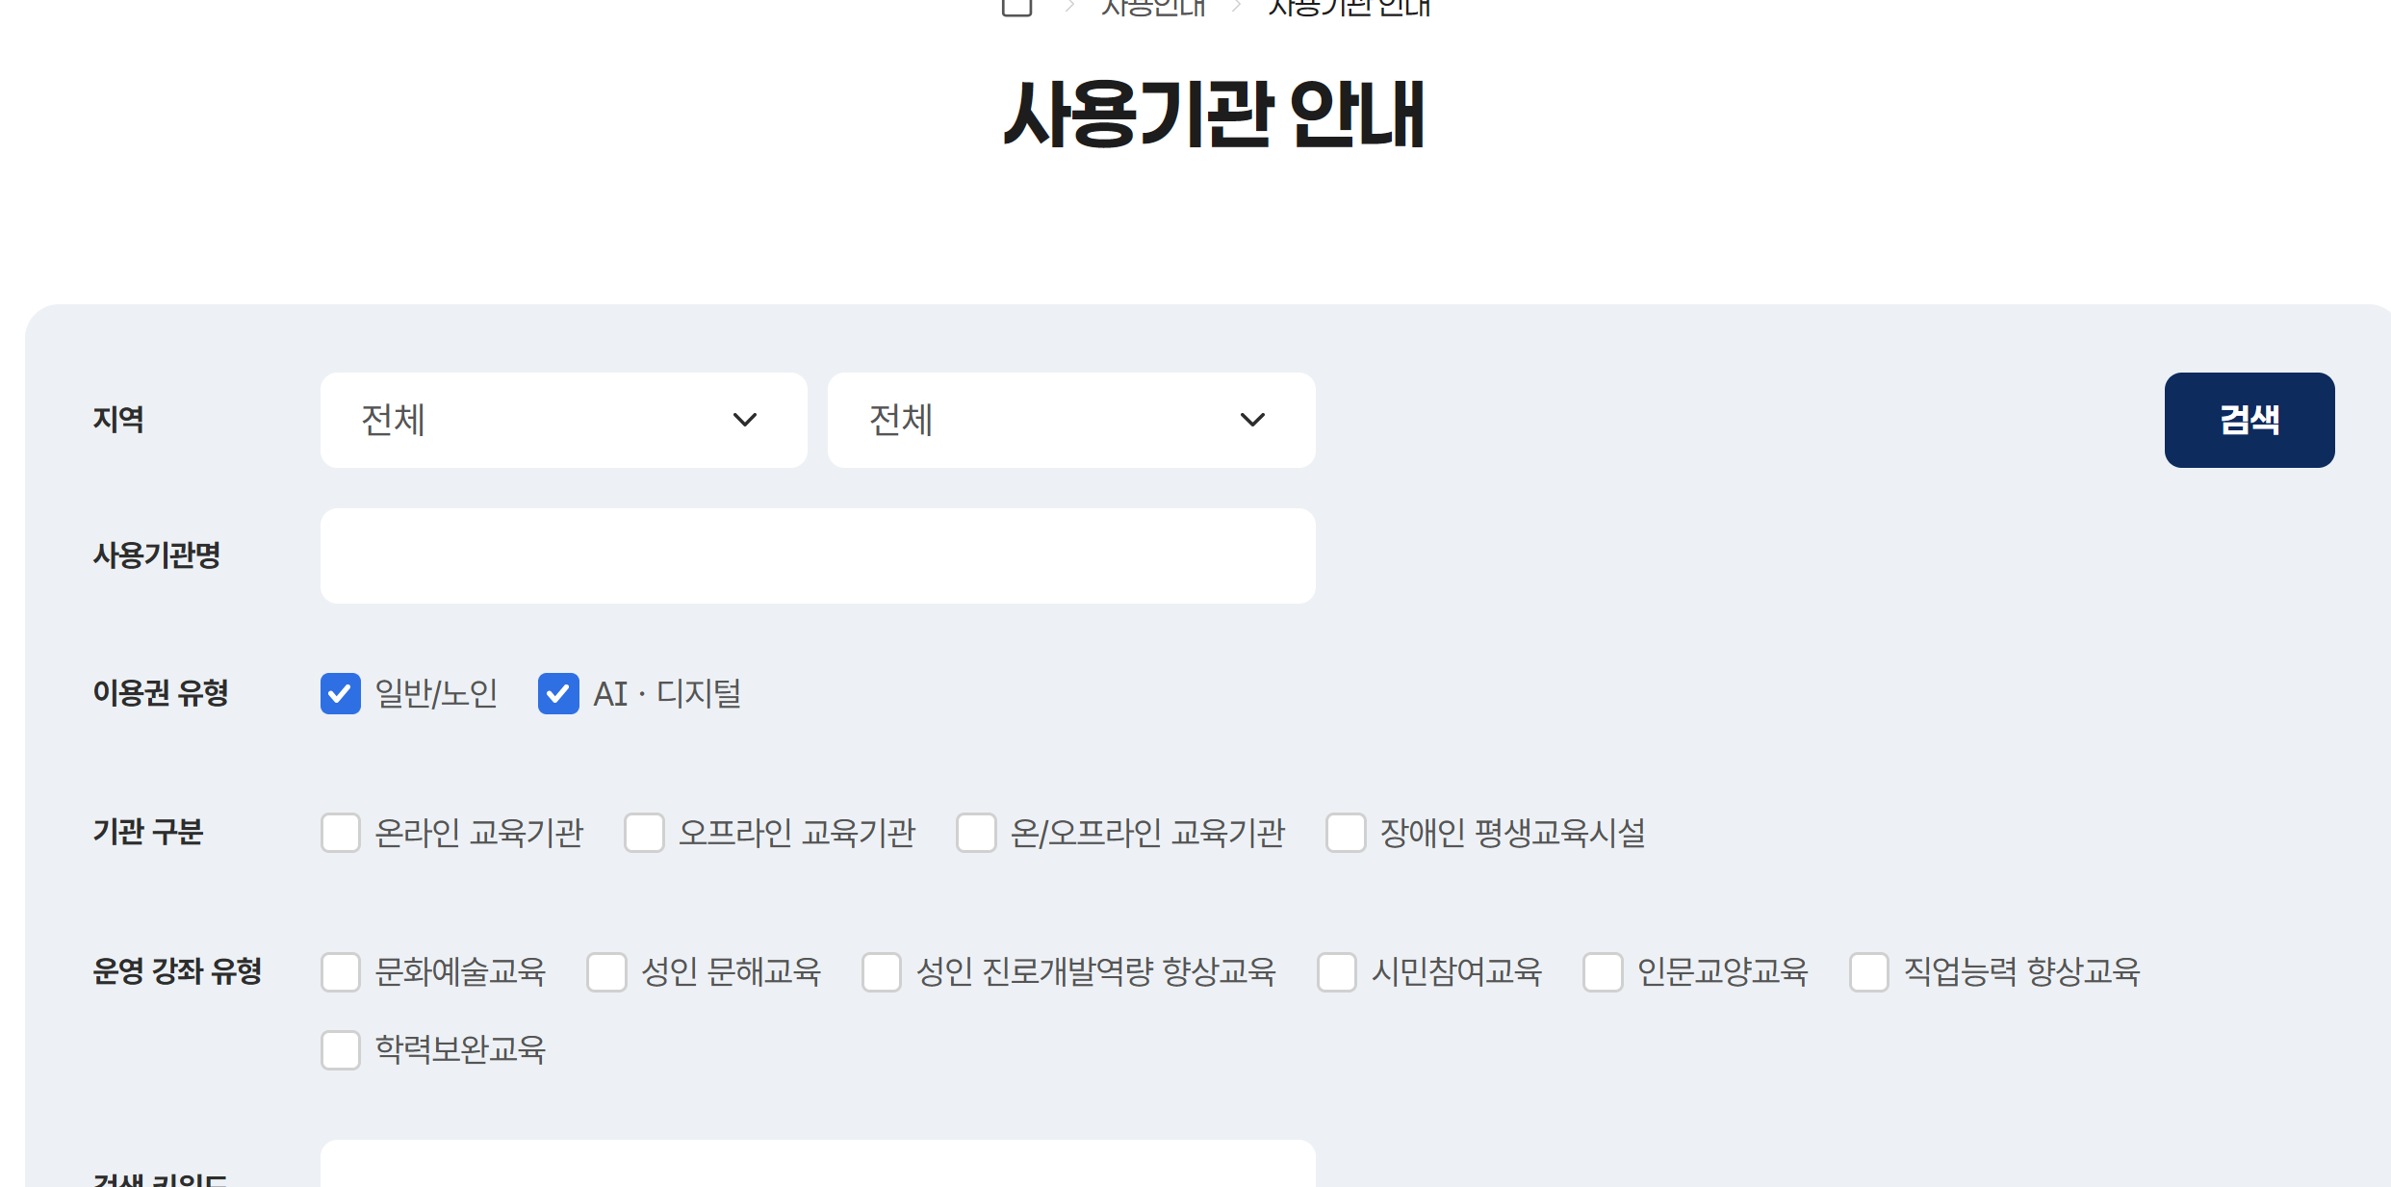The image size is (2391, 1187).
Task: Check the 문화예술교육 course type
Action: (341, 972)
